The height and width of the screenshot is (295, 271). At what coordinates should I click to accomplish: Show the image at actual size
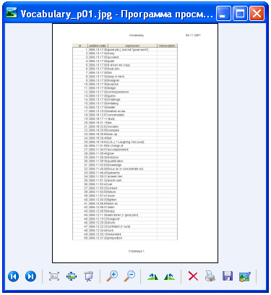tap(72, 276)
